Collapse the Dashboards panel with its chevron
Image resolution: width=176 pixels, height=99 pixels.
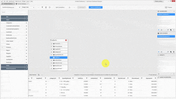coord(174,11)
